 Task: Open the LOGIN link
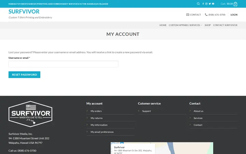pyautogui.click(x=234, y=15)
